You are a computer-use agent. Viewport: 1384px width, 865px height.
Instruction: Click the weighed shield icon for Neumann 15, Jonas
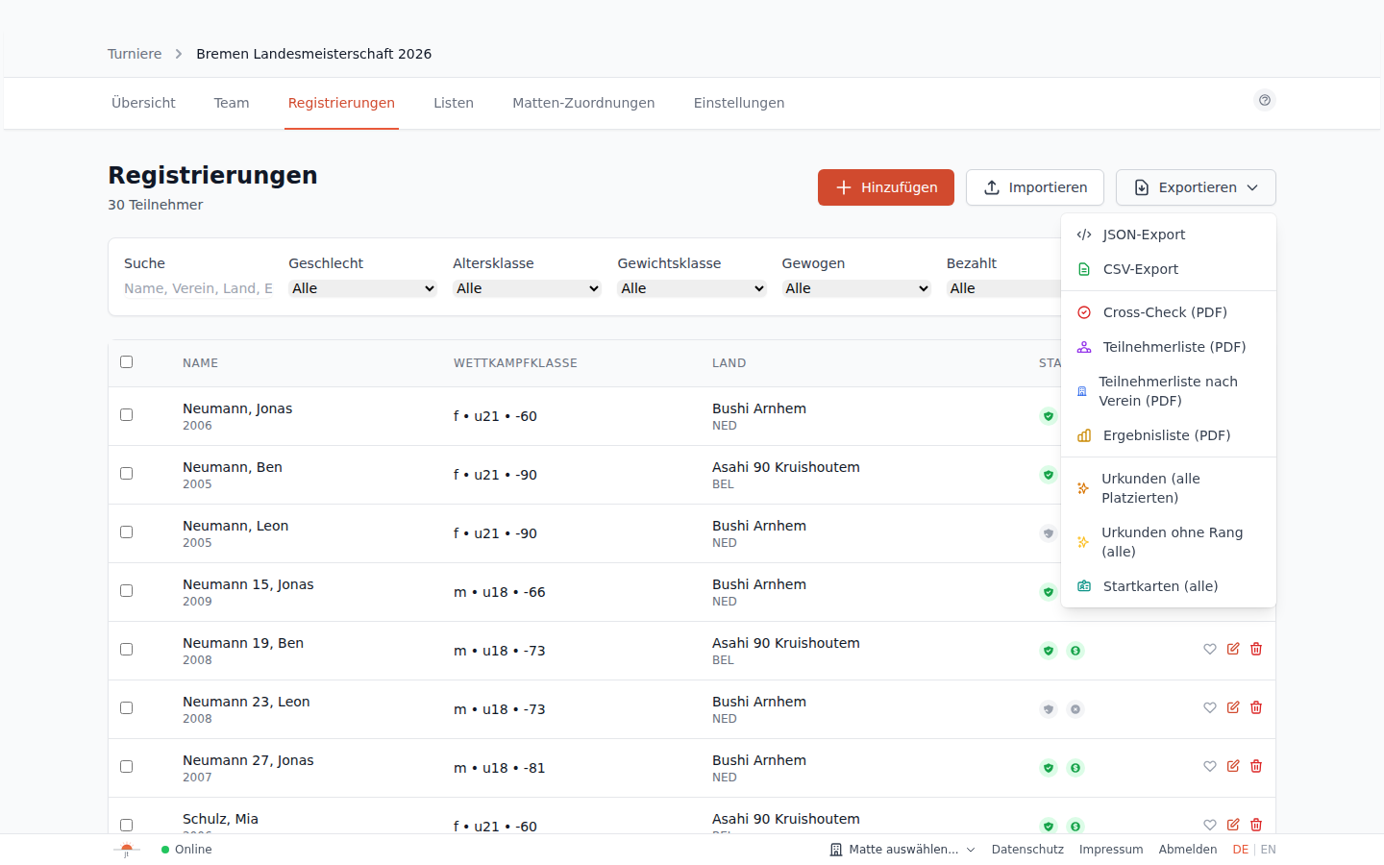point(1049,592)
